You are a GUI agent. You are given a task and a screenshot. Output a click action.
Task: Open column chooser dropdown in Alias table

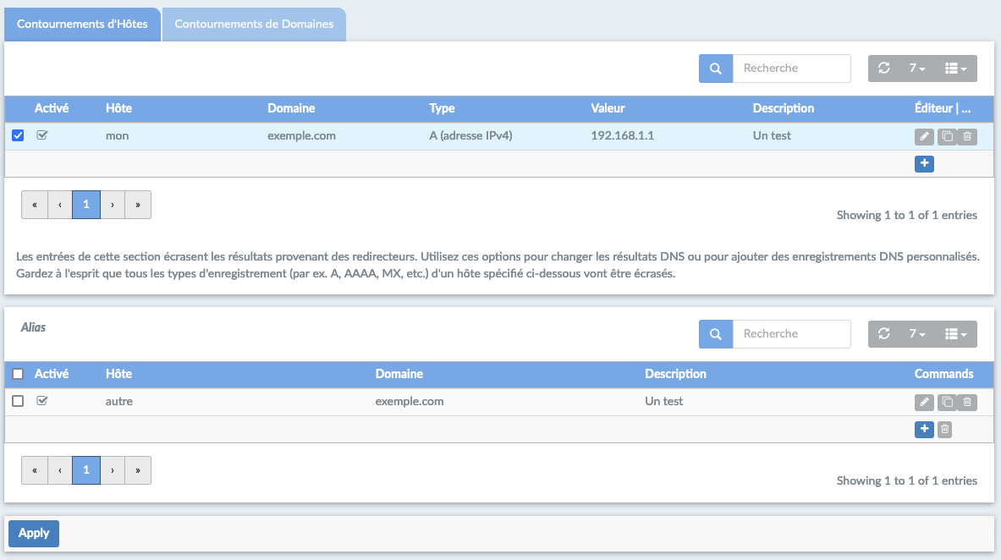pyautogui.click(x=955, y=334)
